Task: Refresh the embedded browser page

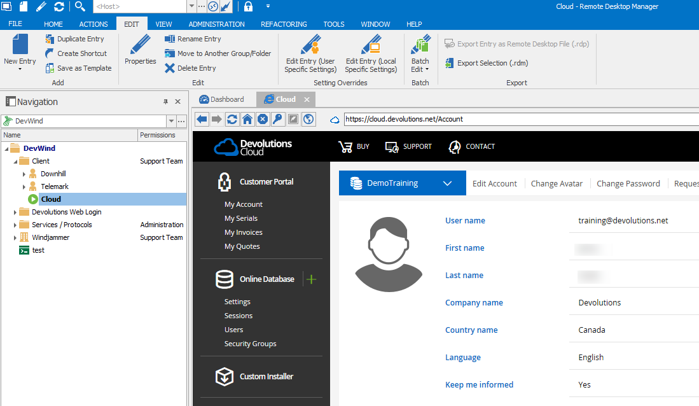Action: (232, 119)
